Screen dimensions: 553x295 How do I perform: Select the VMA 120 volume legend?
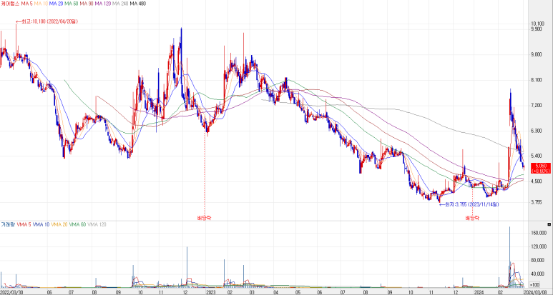pos(97,224)
